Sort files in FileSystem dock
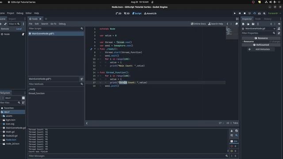Screen dimensions: 283x159 click(23, 102)
